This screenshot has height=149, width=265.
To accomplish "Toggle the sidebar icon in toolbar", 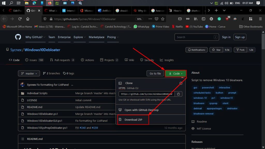I will 203,19.
